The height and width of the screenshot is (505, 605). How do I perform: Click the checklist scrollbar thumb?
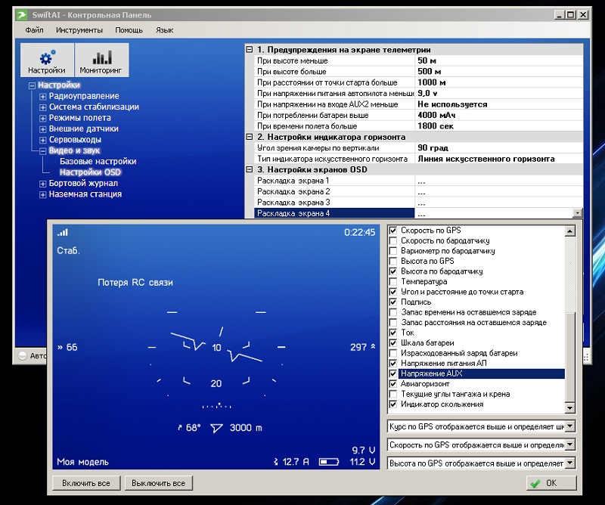tap(570, 357)
